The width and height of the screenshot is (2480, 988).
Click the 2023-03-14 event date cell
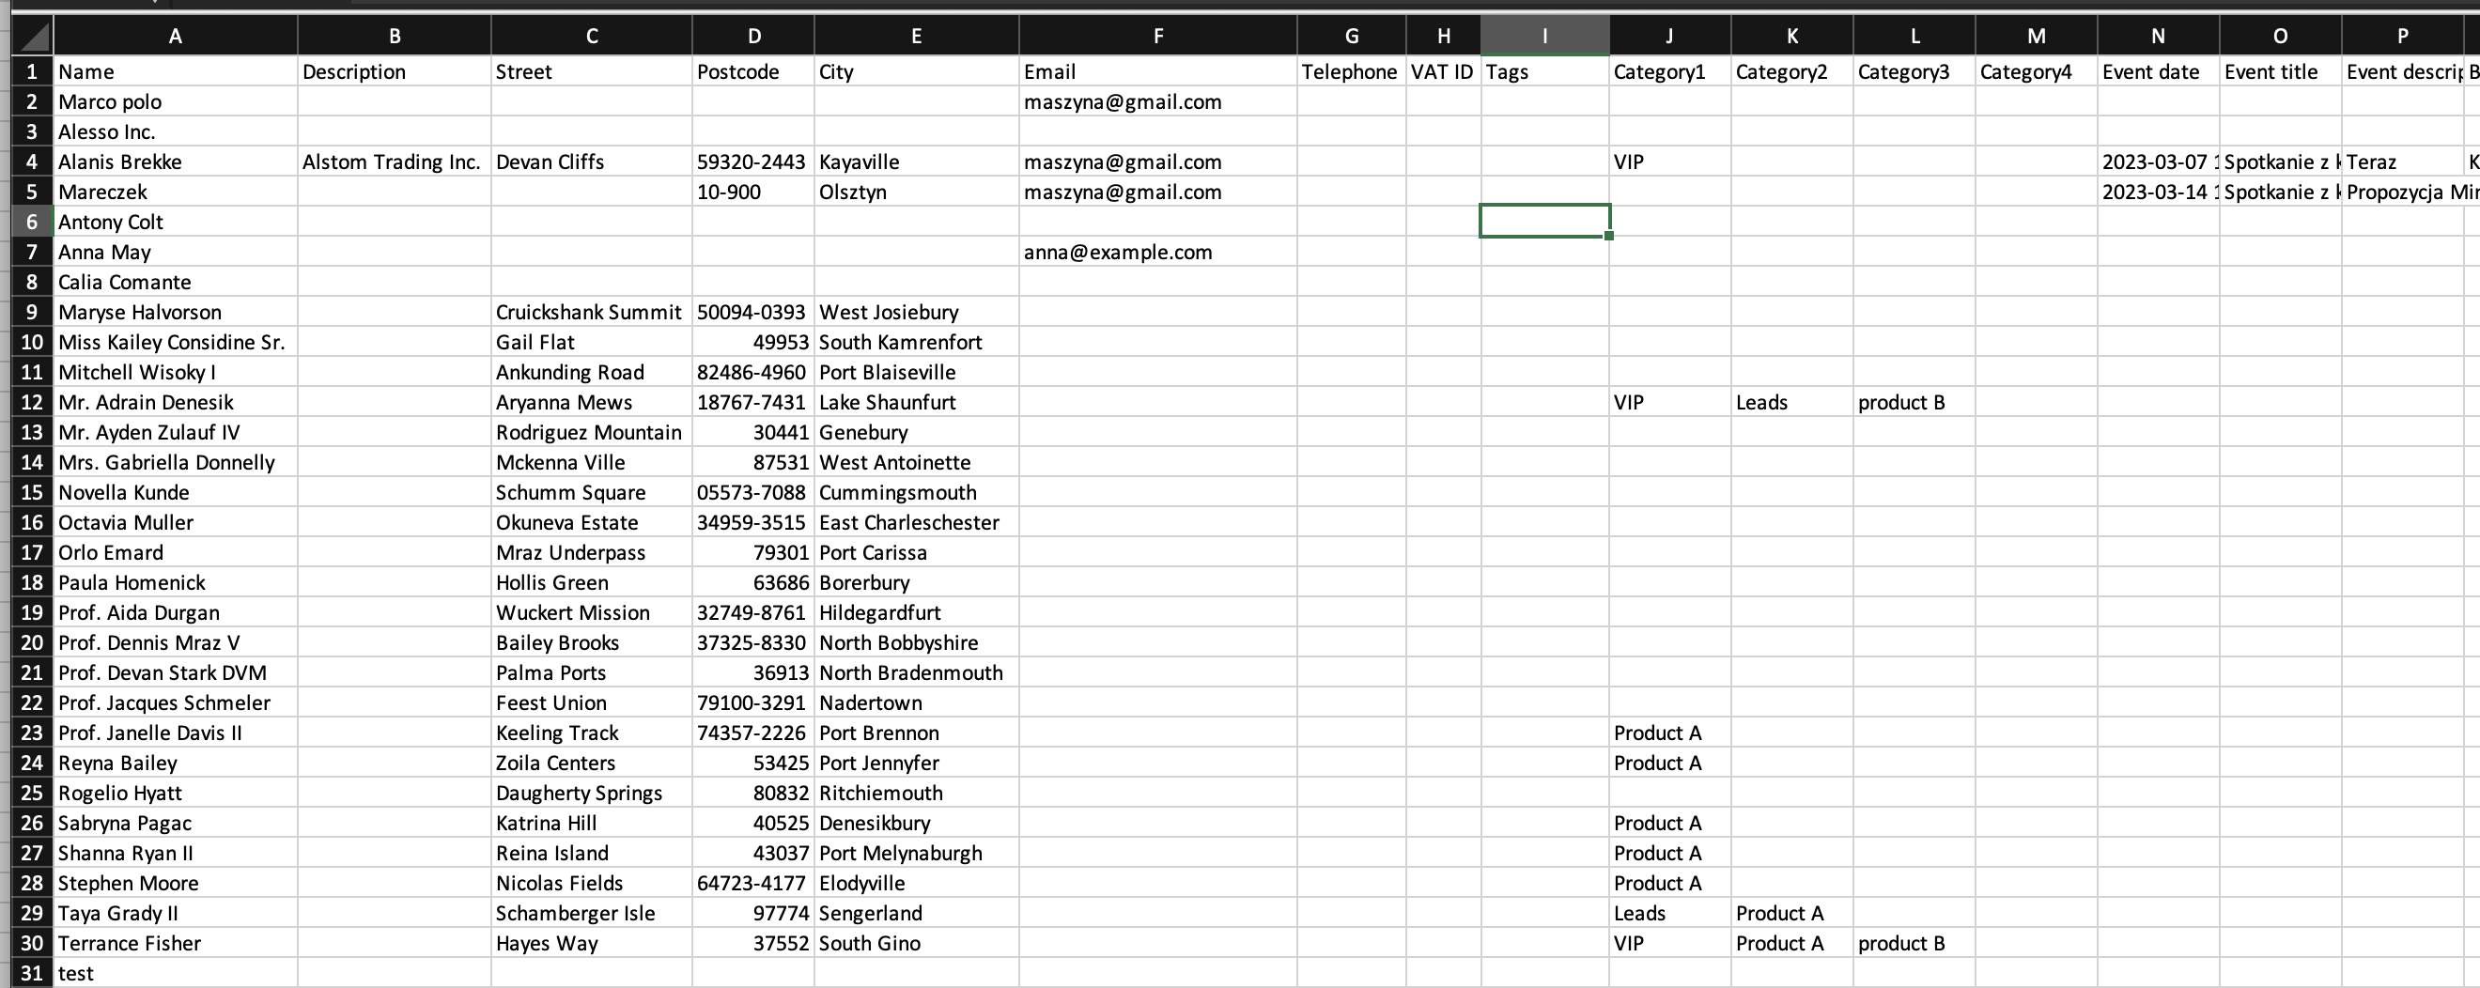[2158, 192]
